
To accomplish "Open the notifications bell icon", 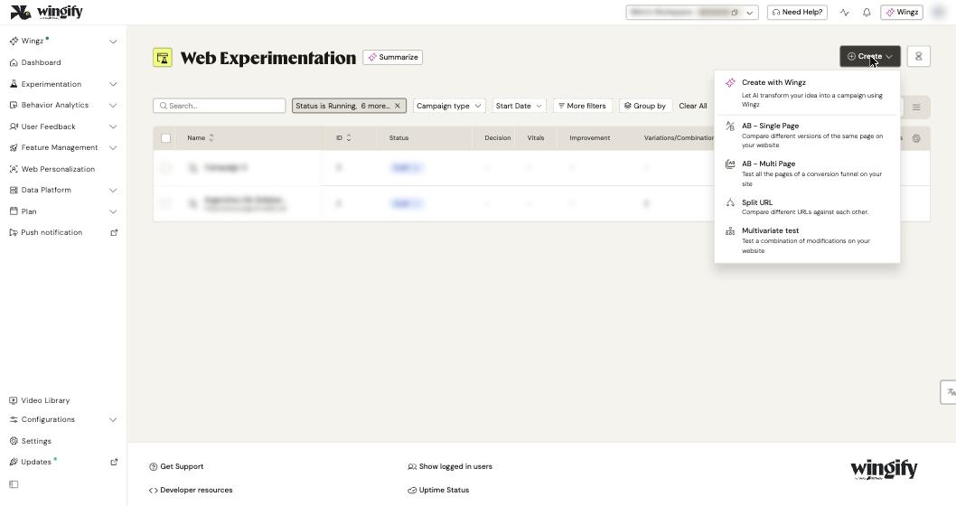I will (867, 12).
